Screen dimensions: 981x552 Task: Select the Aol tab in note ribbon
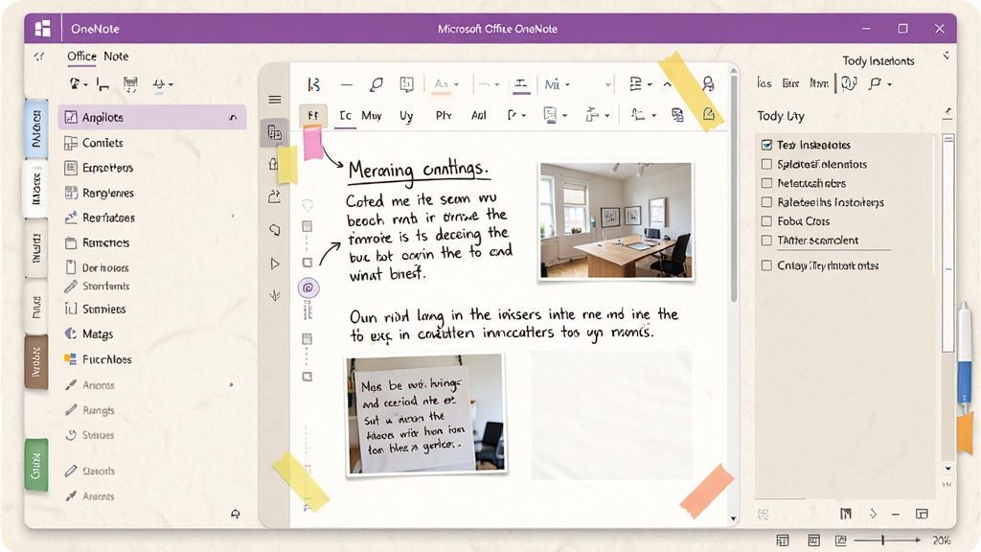coord(479,115)
